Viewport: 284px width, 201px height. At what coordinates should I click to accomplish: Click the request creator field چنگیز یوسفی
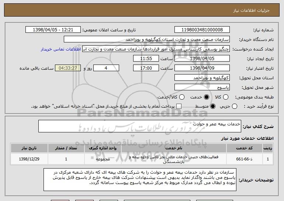[156, 49]
